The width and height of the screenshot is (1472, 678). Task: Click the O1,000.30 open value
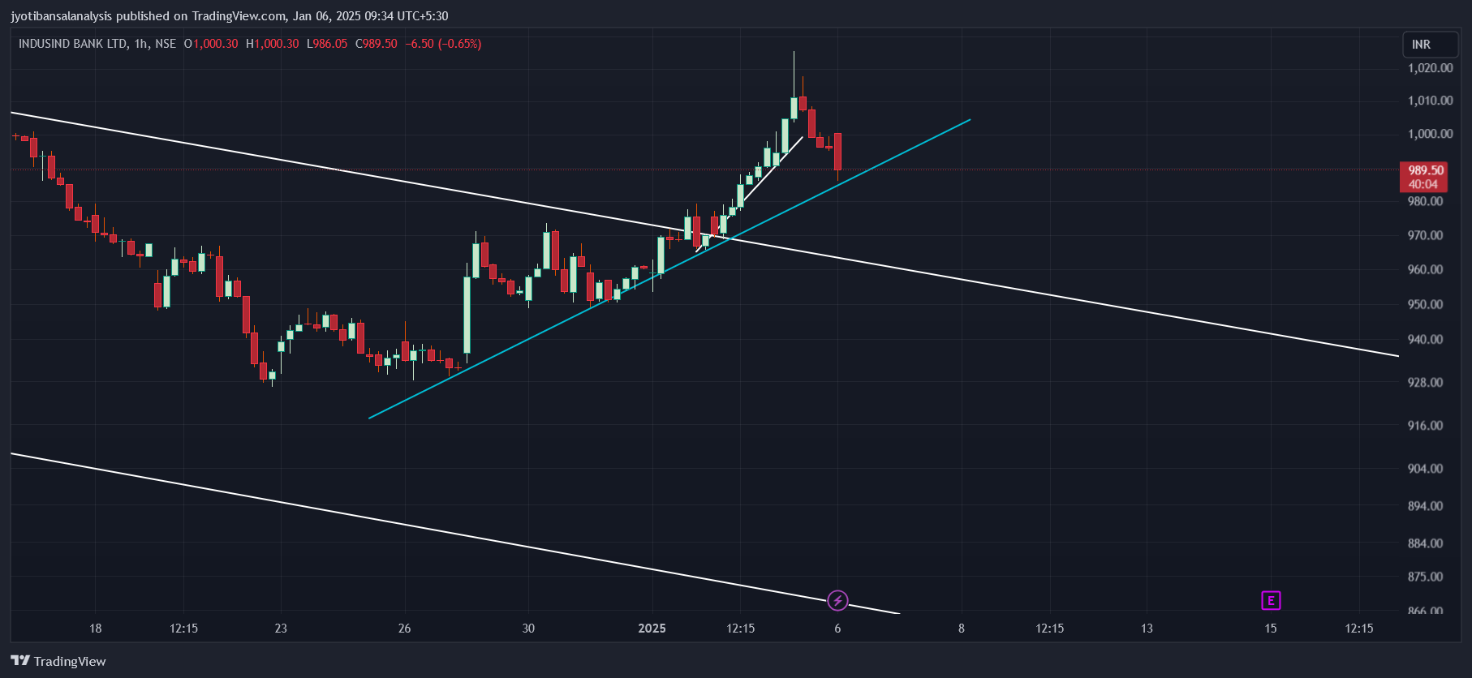coord(211,44)
